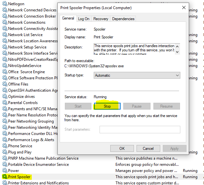Click the greyed Pause button
The image size is (204, 185).
click(137, 106)
